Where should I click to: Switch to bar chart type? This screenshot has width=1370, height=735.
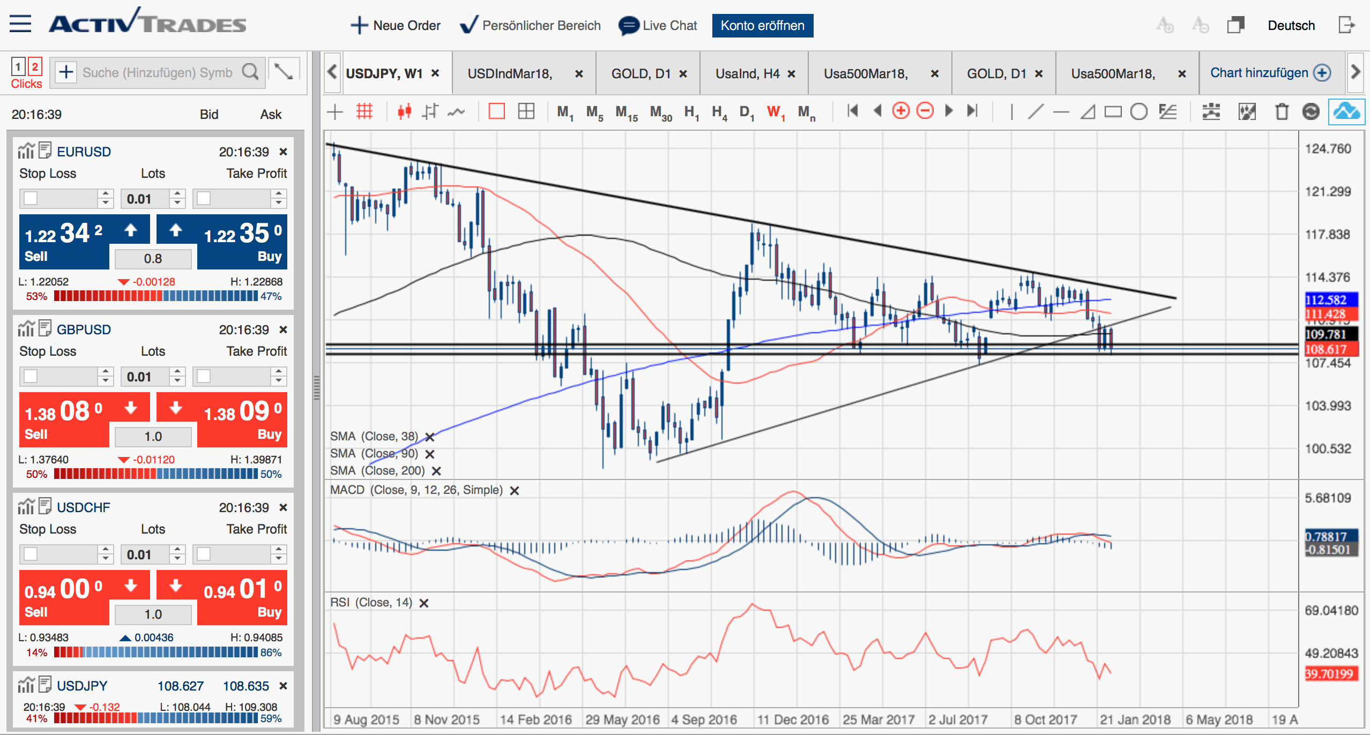[x=430, y=111]
